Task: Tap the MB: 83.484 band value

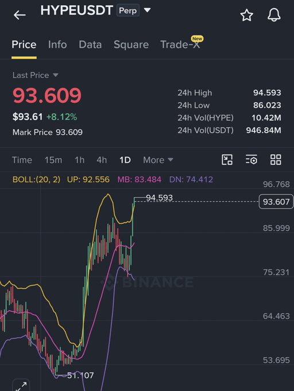Action: coord(139,179)
